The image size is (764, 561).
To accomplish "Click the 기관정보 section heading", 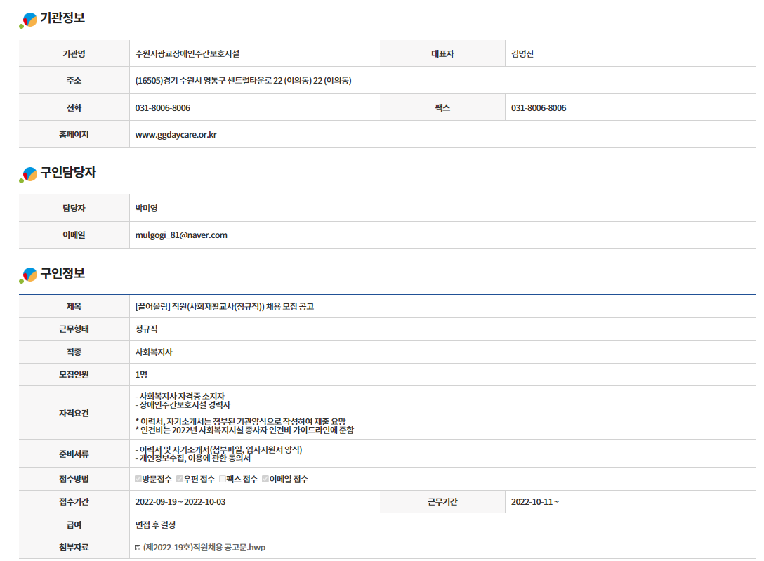I will tap(62, 18).
